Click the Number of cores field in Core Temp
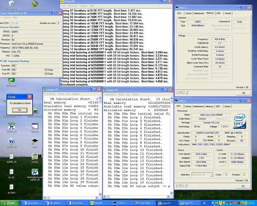257x206 pixels. (58, 23)
